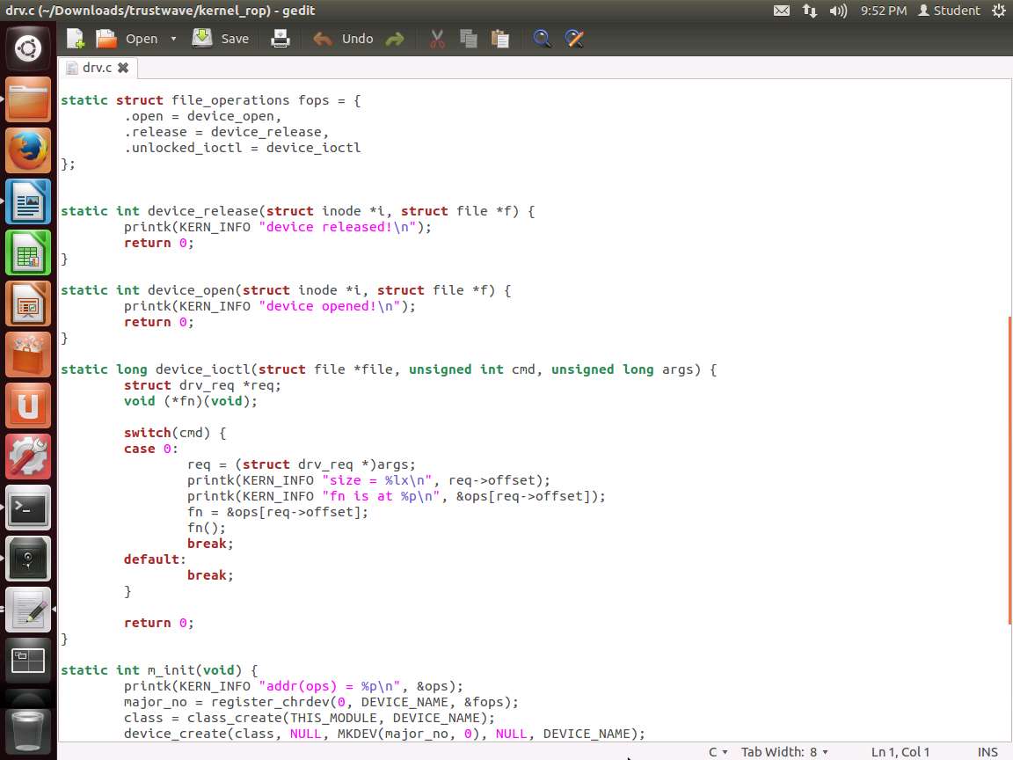The height and width of the screenshot is (760, 1013).
Task: Close the drv.c tab
Action: [x=123, y=68]
